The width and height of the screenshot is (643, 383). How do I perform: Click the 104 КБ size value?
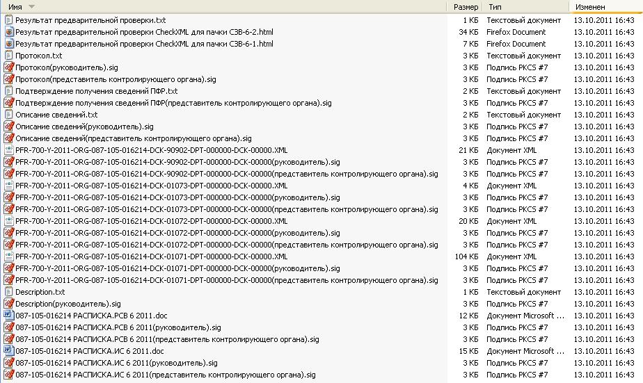pos(466,256)
